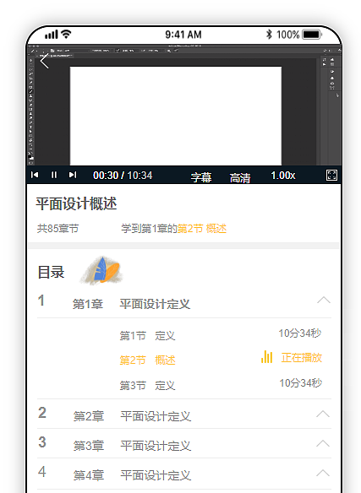Click the orange now-playing bars icon
The image size is (361, 493).
tap(266, 357)
